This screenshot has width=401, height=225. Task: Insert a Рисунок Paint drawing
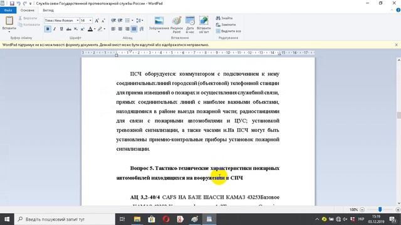[177, 24]
